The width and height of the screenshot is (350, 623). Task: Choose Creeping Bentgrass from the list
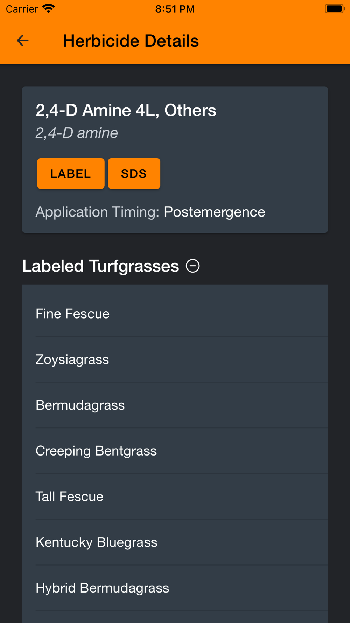coord(175,451)
